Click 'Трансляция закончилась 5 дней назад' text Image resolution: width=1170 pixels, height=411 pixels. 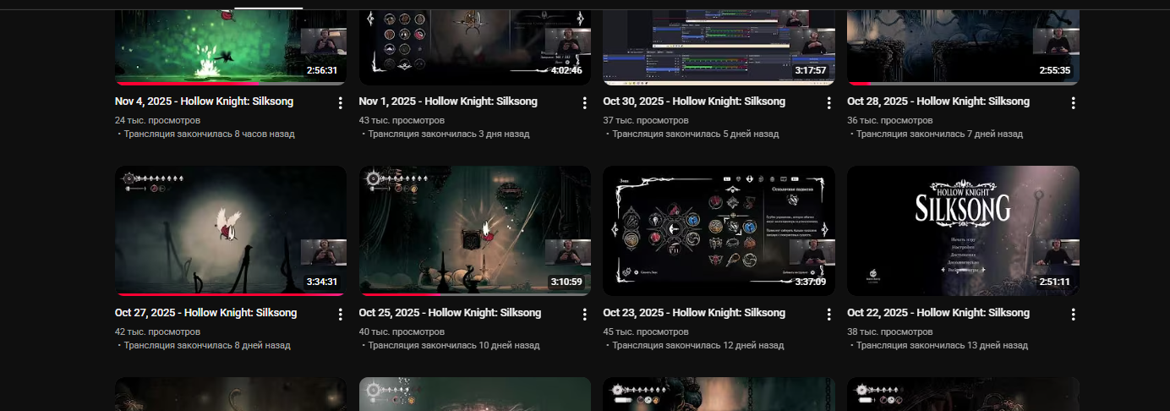(696, 134)
